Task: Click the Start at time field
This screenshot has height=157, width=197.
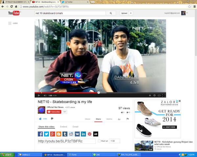Action: pyautogui.click(x=115, y=141)
